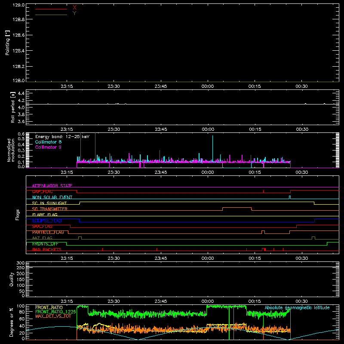The width and height of the screenshot is (344, 344).
Task: Click the tall cyan Collimator 8 spike after 00:00
Action: [x=212, y=148]
